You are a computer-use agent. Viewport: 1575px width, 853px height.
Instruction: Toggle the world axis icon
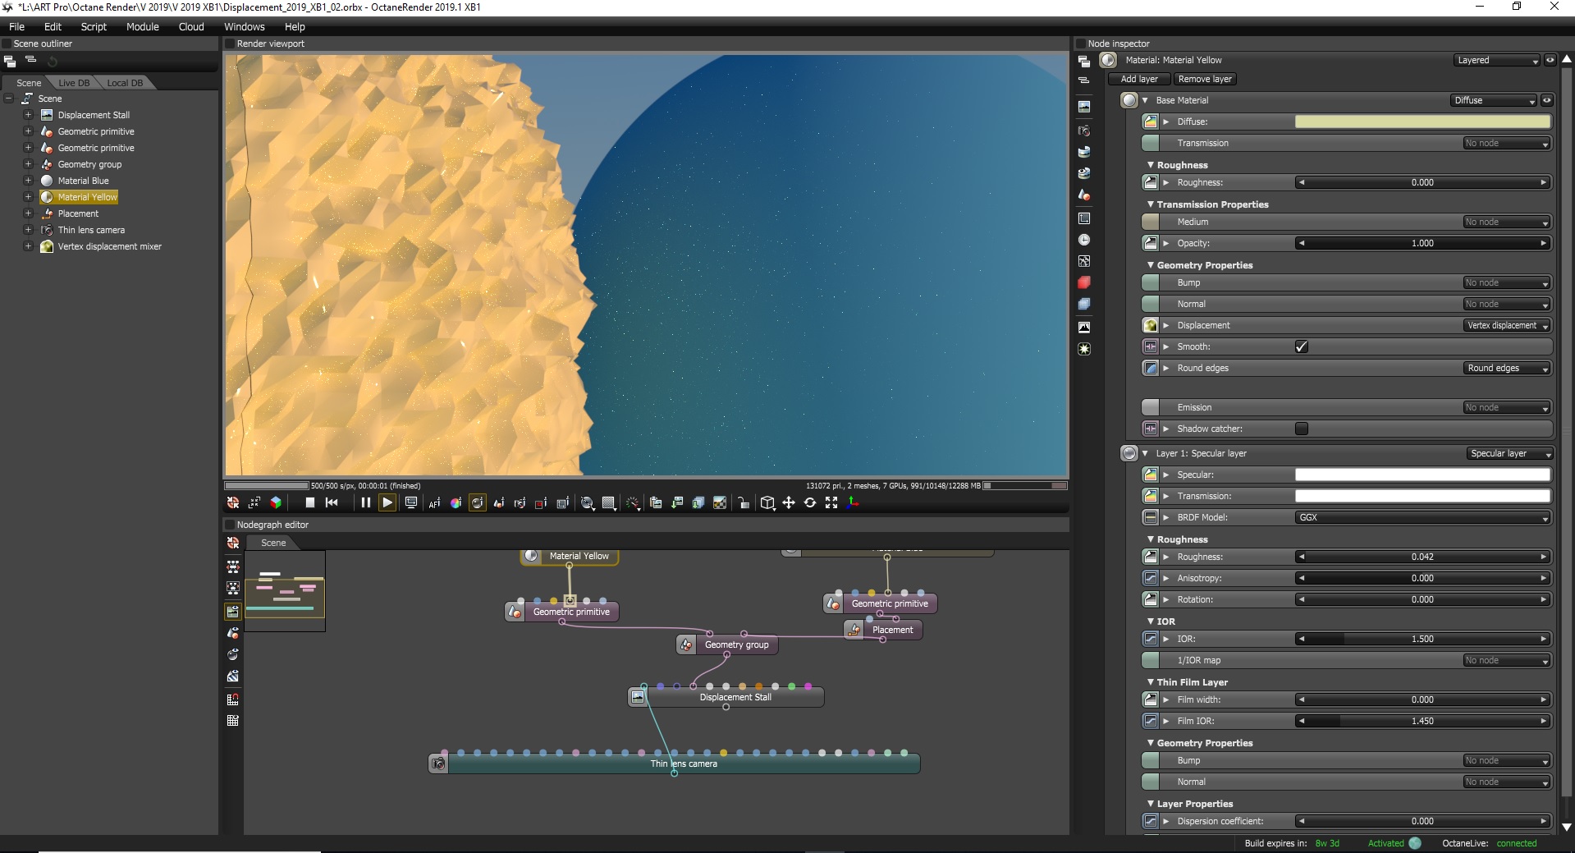[x=853, y=502]
